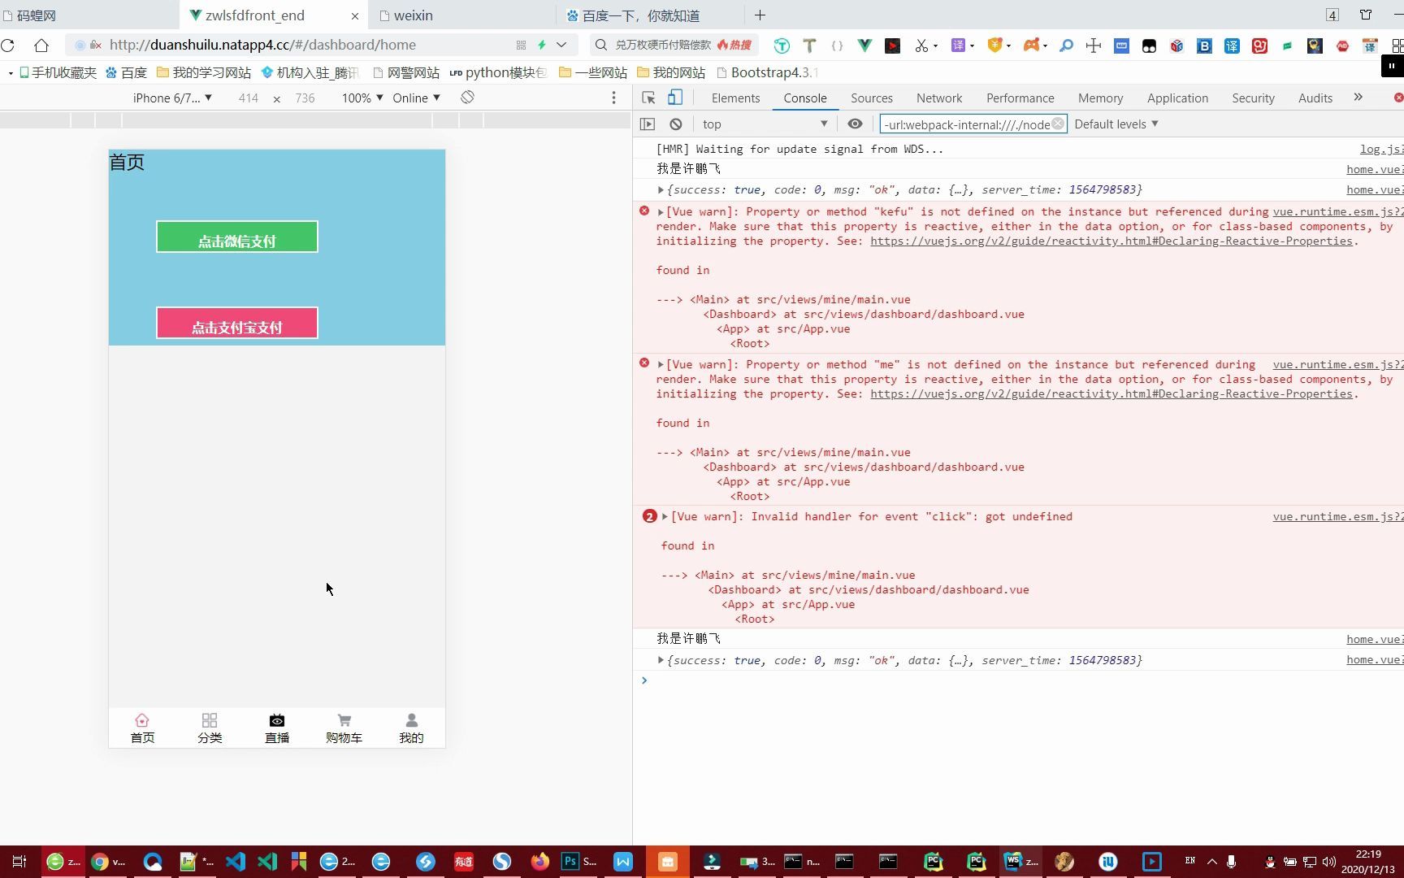Click the 我的 profile icon
Image resolution: width=1404 pixels, height=878 pixels.
tap(411, 720)
